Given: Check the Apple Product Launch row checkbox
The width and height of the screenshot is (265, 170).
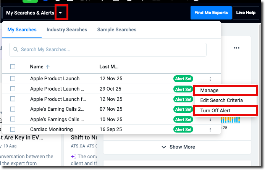Looking at the screenshot, I should [13, 79].
